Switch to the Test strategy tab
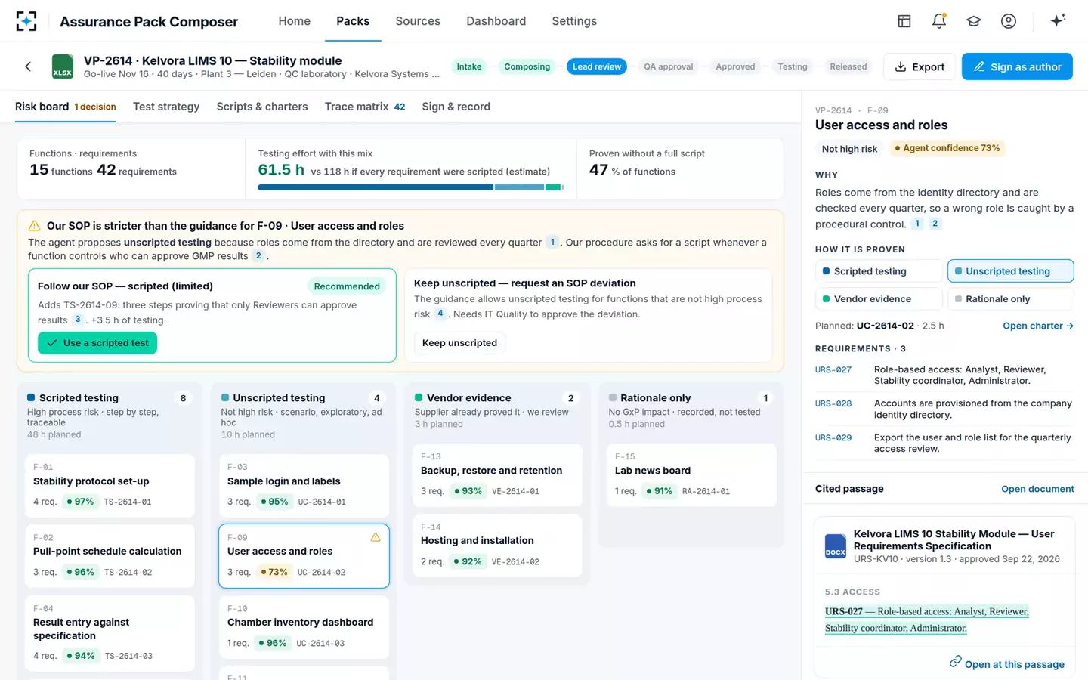 point(166,107)
